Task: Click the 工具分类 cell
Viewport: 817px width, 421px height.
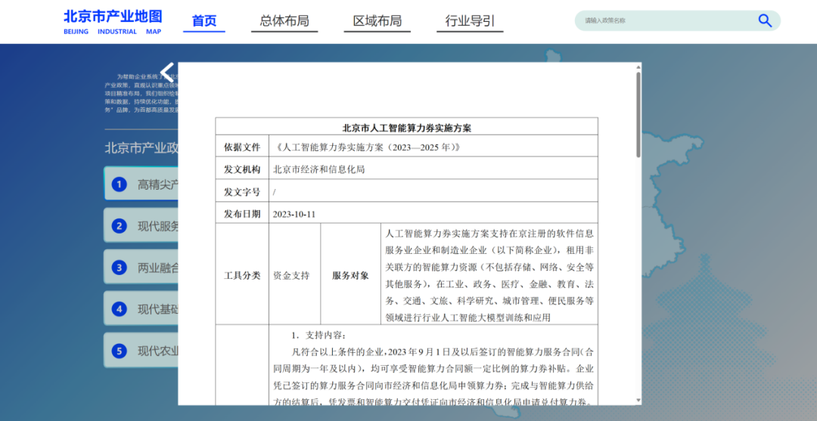Action: (x=242, y=275)
